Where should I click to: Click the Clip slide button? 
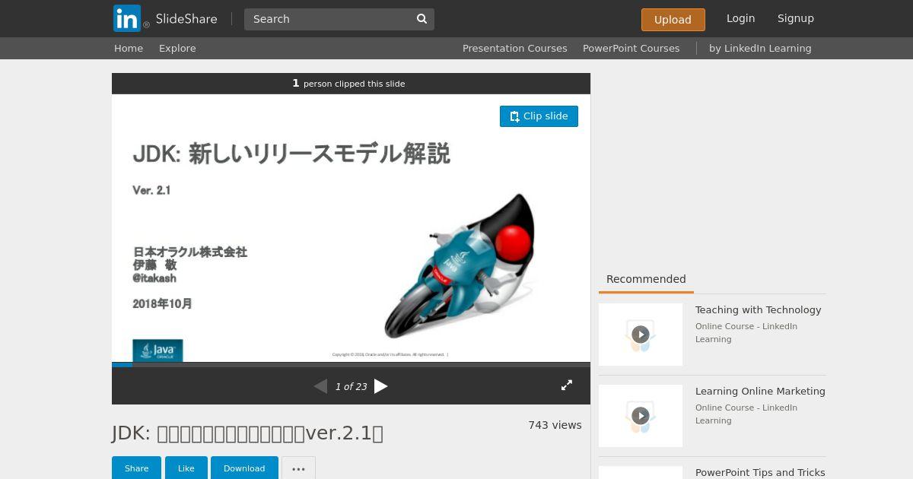(539, 116)
